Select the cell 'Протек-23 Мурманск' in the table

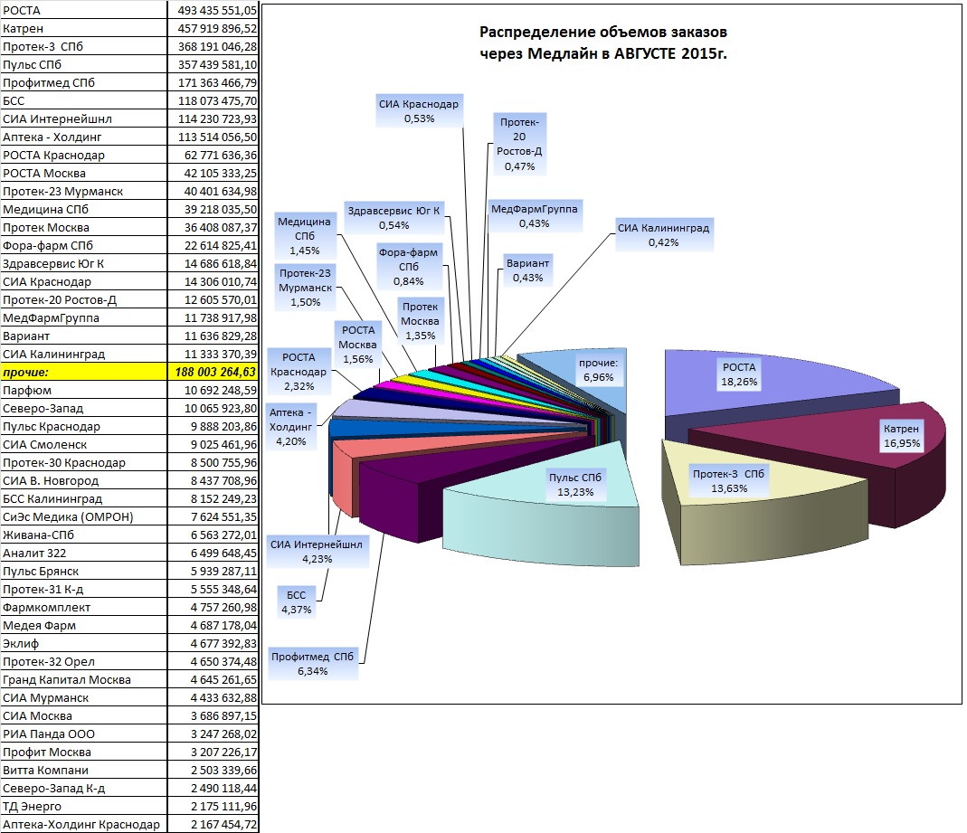[x=84, y=191]
